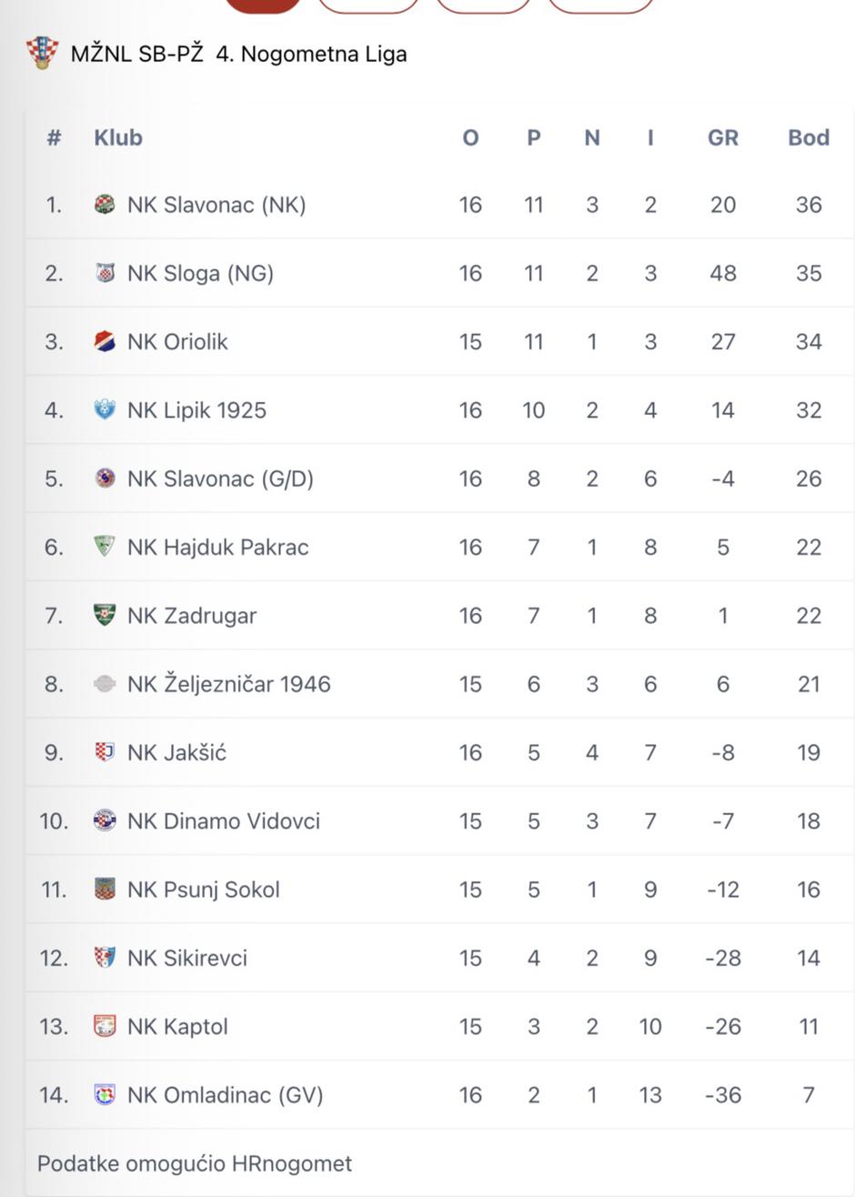
Task: Click the NK Dinamo Vidovci crest icon
Action: pyautogui.click(x=105, y=820)
